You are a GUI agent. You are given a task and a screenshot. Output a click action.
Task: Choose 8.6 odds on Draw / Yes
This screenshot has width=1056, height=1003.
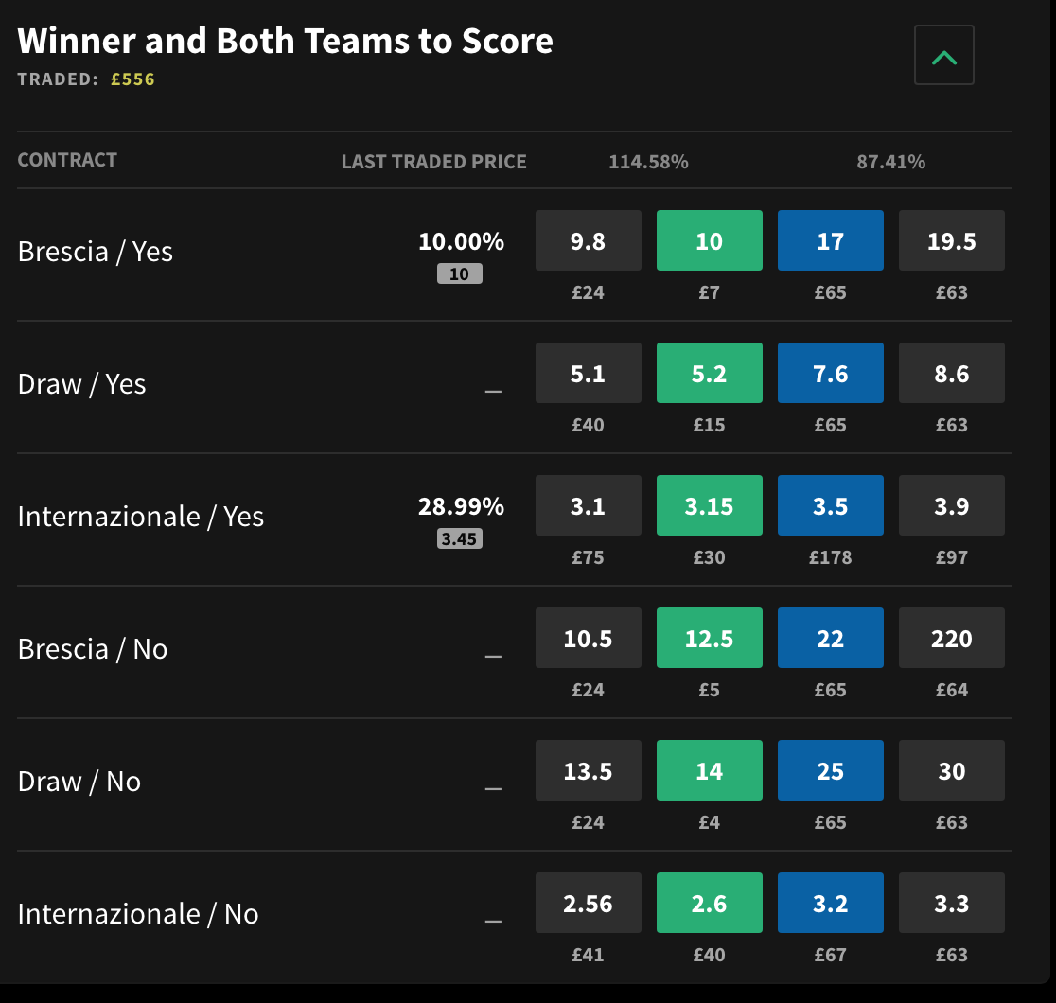coord(951,374)
